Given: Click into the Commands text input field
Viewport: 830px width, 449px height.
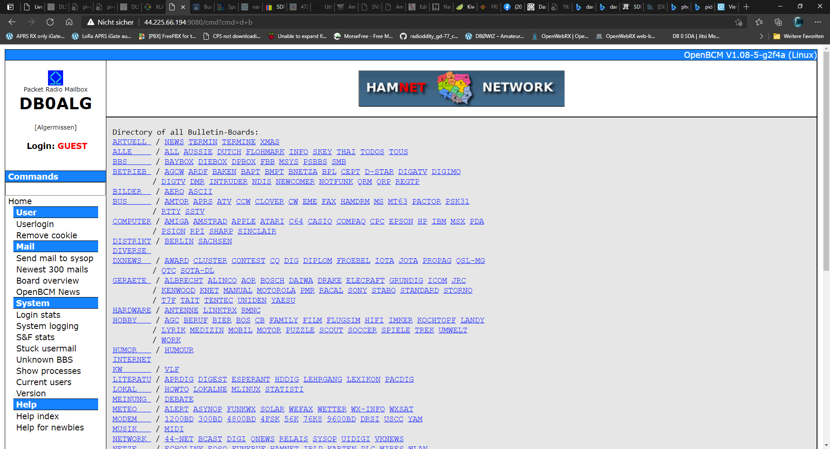Looking at the screenshot, I should coord(55,189).
